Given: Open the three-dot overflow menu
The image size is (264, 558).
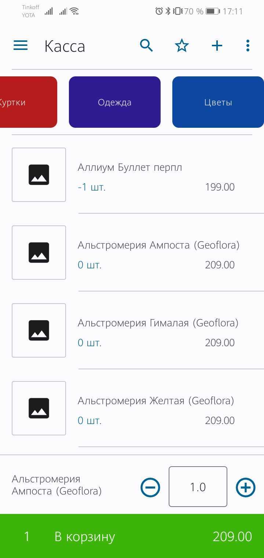Looking at the screenshot, I should pyautogui.click(x=248, y=46).
